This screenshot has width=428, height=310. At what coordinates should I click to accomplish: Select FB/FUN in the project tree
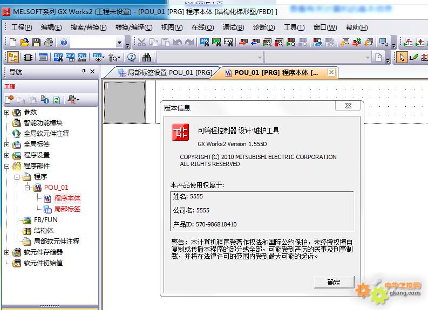(x=45, y=220)
